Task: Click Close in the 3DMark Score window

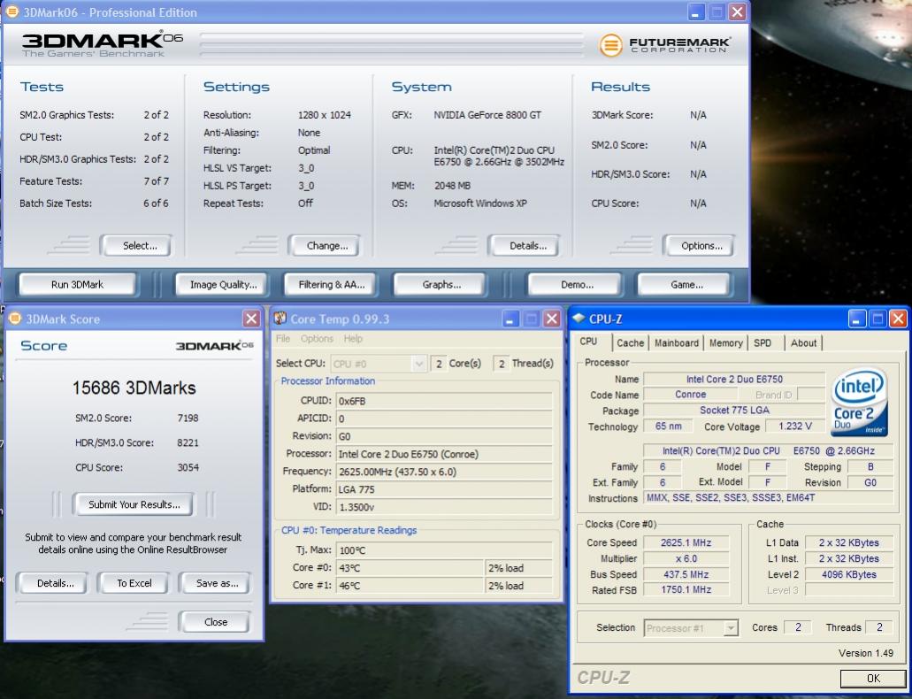Action: (215, 622)
